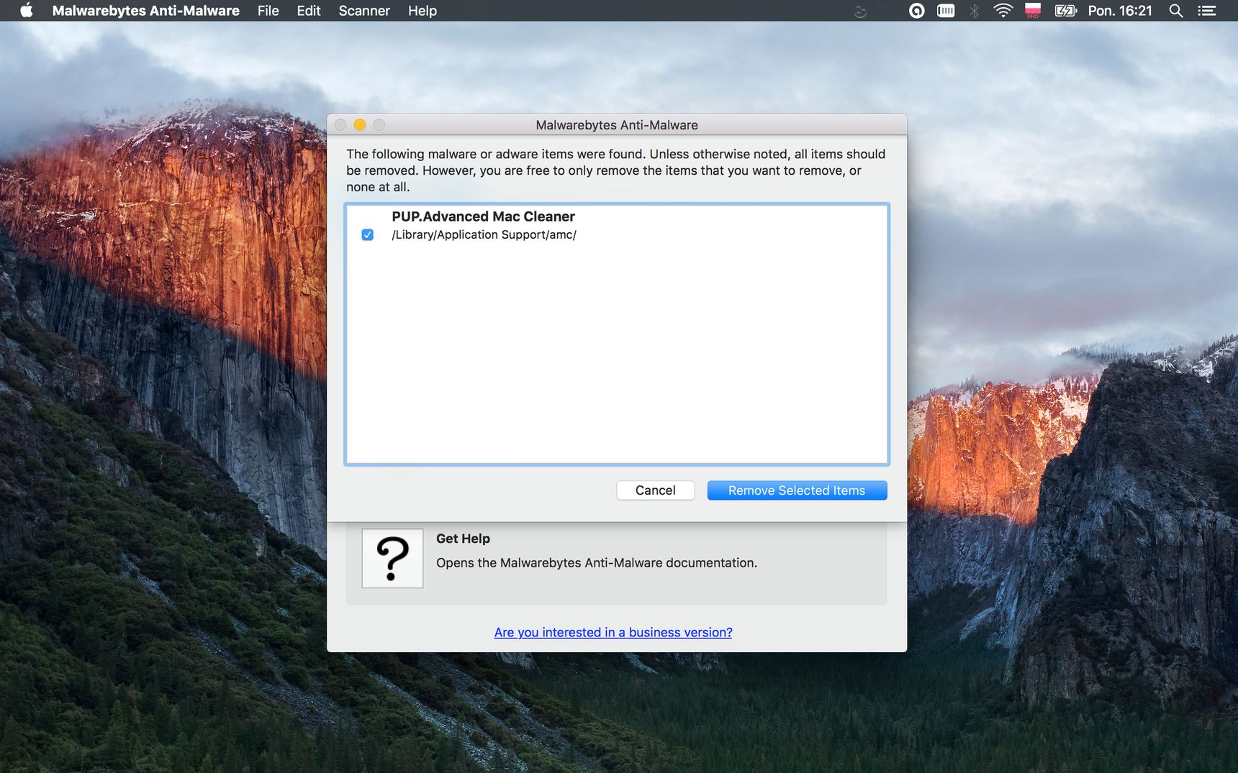Image resolution: width=1238 pixels, height=773 pixels.
Task: Open the Edit menu
Action: [309, 11]
